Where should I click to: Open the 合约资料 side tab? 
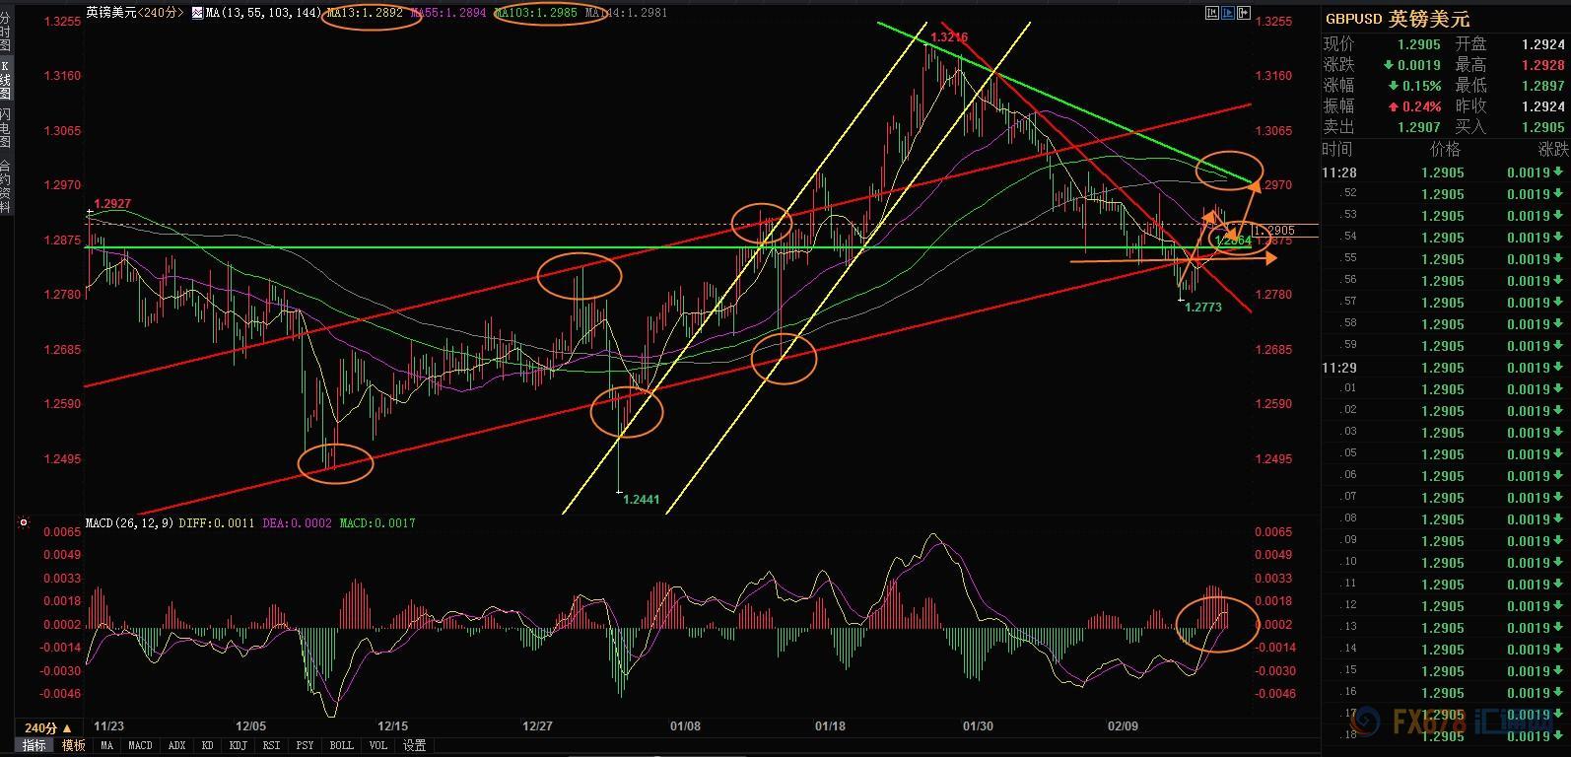(6, 186)
